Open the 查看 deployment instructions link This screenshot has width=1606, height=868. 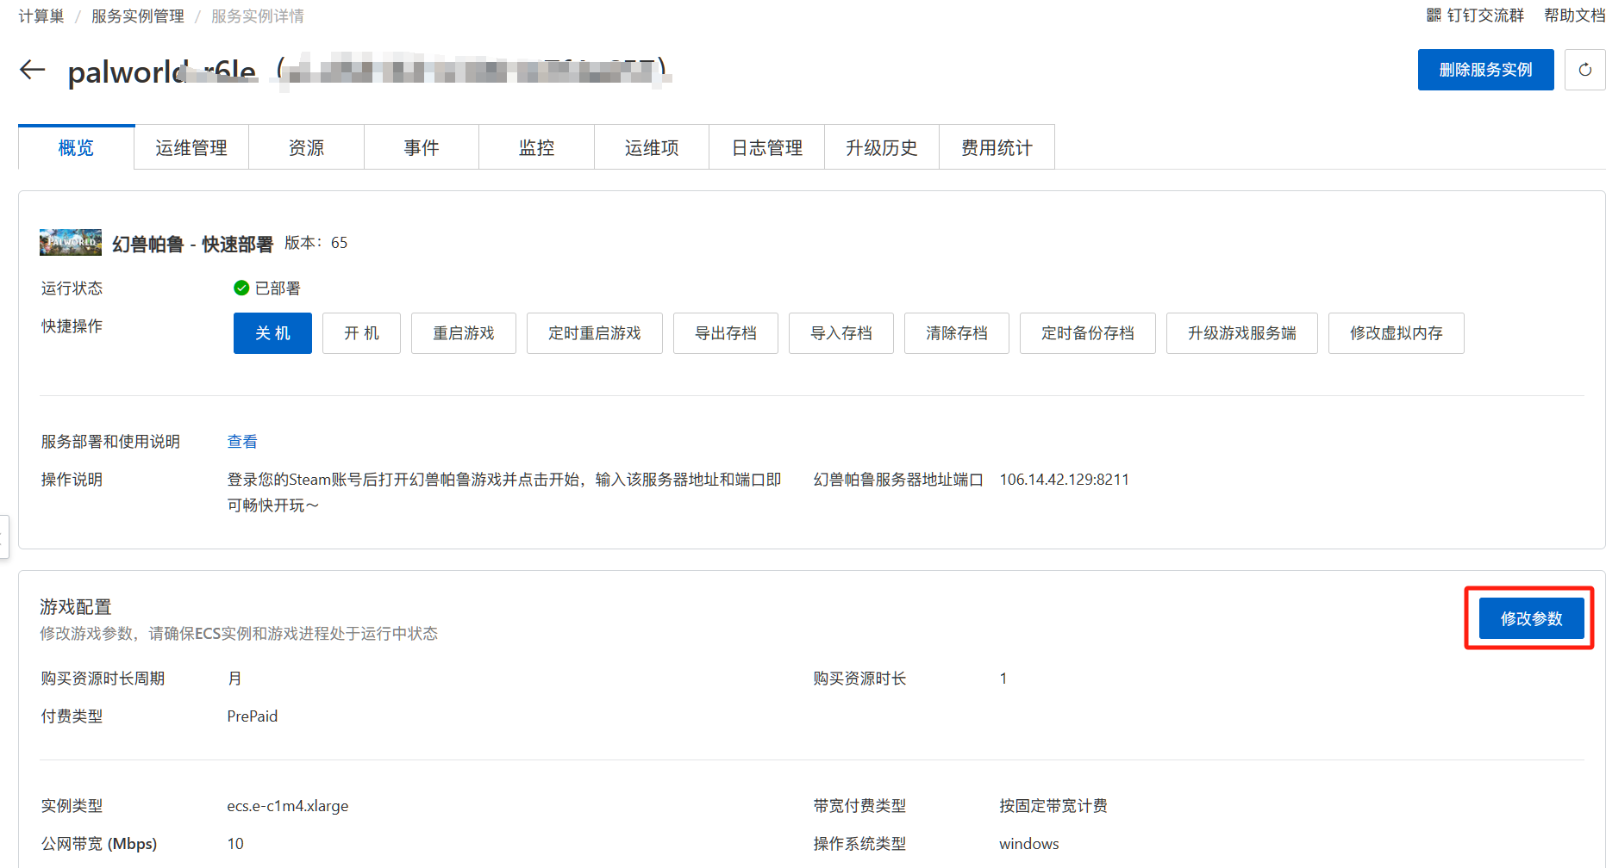(242, 442)
